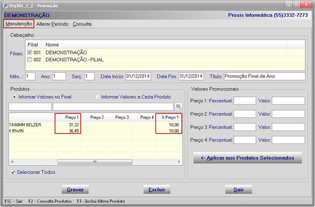Click ESC - Sair status bar text

click(x=14, y=201)
